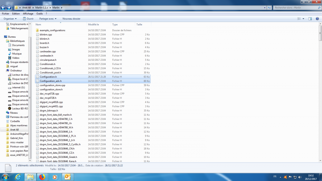Click Nouveau dossier button
The image size is (322, 181).
point(71,19)
